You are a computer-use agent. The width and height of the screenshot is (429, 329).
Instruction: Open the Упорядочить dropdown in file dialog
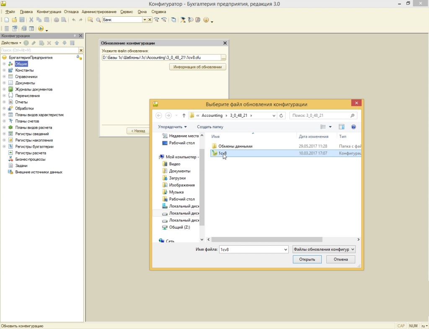point(172,127)
